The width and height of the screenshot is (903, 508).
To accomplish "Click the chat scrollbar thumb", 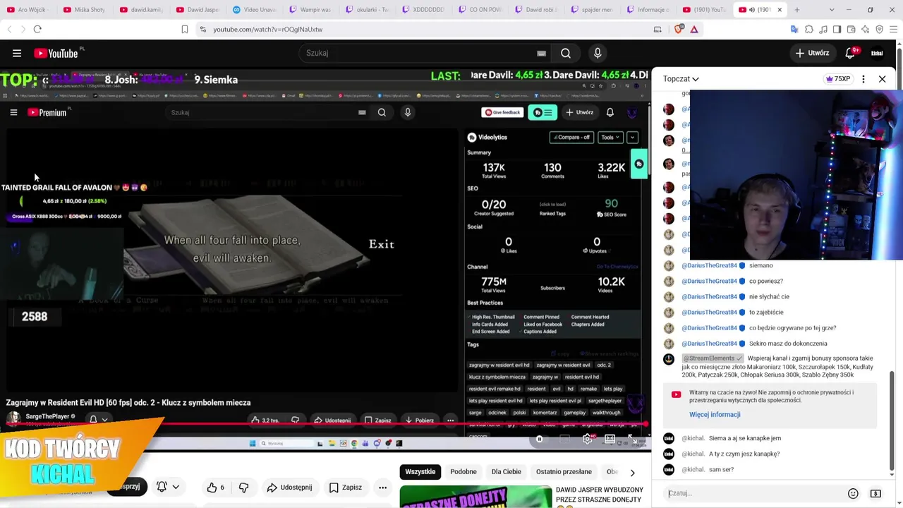I will tap(893, 423).
